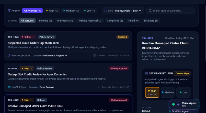
Task: Open High priority dropdown on TSK-4029 card
Action: (27, 100)
